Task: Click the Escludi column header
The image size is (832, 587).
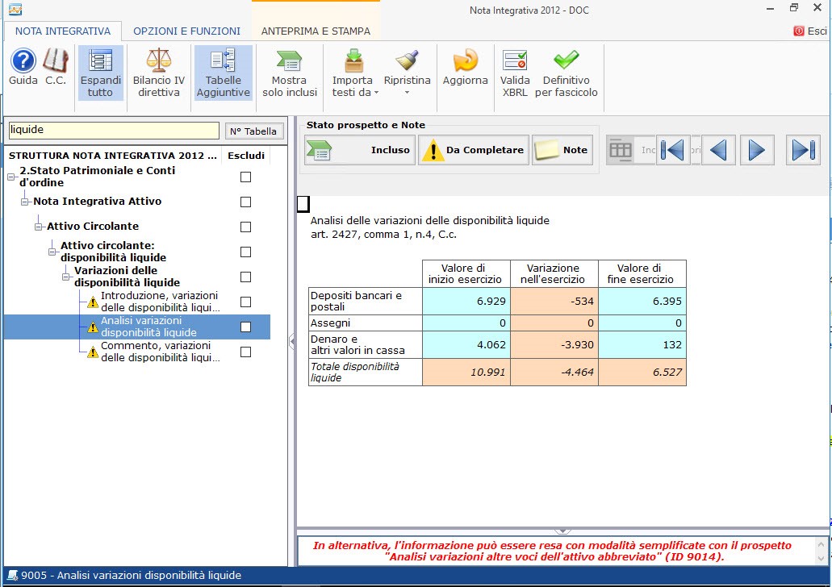Action: (245, 156)
